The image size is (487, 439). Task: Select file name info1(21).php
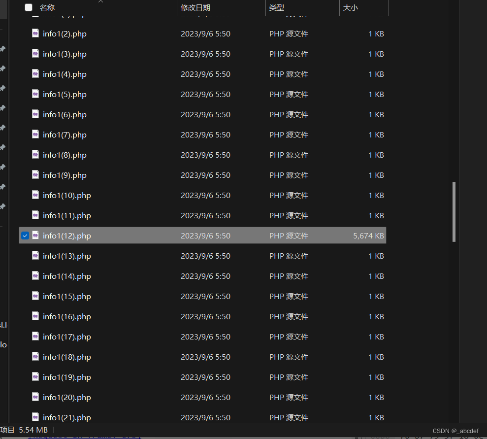[x=67, y=417]
